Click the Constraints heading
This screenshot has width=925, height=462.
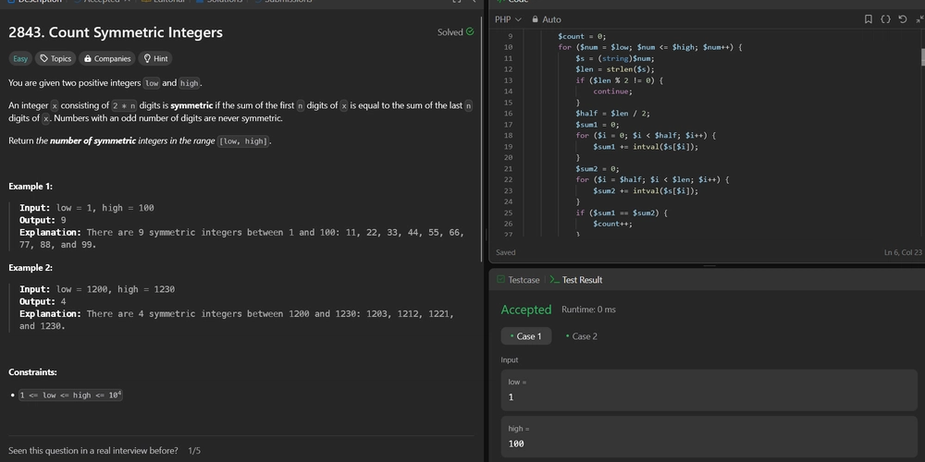coord(32,372)
